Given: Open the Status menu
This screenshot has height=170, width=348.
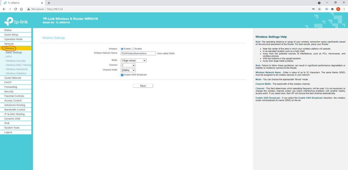Looking at the screenshot, I should tap(16, 30).
